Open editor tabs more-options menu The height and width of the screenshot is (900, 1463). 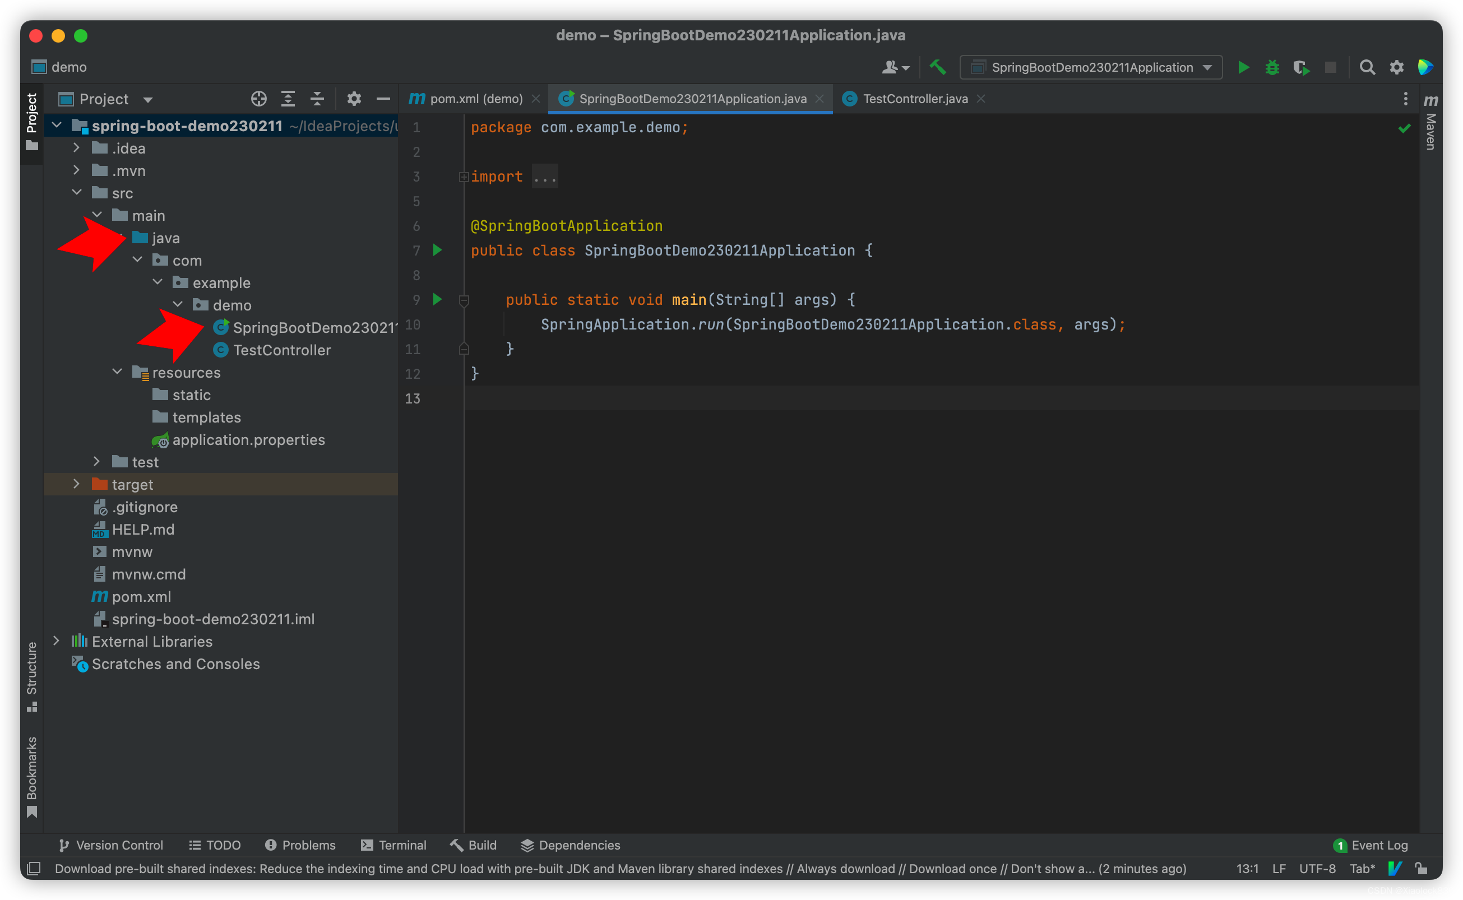[x=1405, y=99]
